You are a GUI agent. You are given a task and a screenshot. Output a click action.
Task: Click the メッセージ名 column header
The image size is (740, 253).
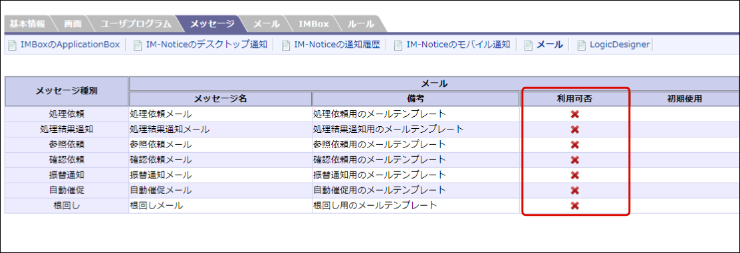coord(220,99)
